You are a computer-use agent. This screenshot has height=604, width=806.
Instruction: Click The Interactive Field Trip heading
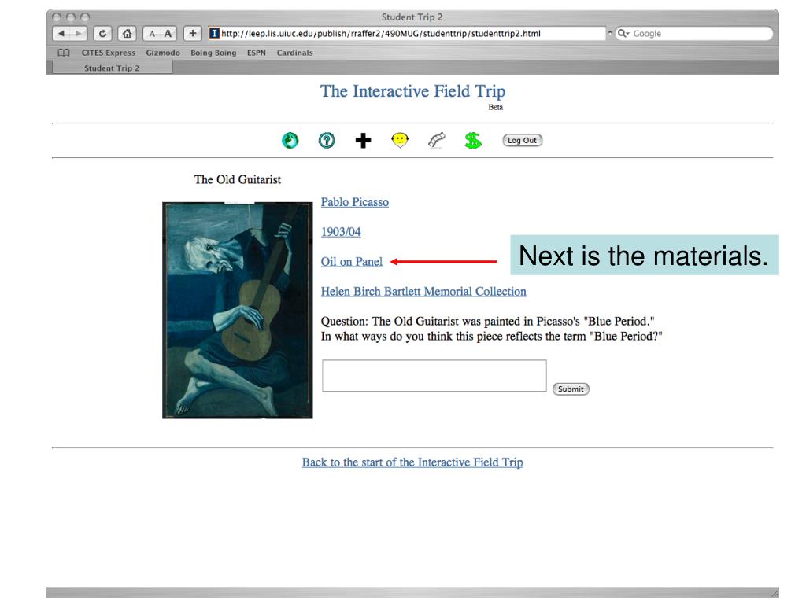tap(412, 91)
